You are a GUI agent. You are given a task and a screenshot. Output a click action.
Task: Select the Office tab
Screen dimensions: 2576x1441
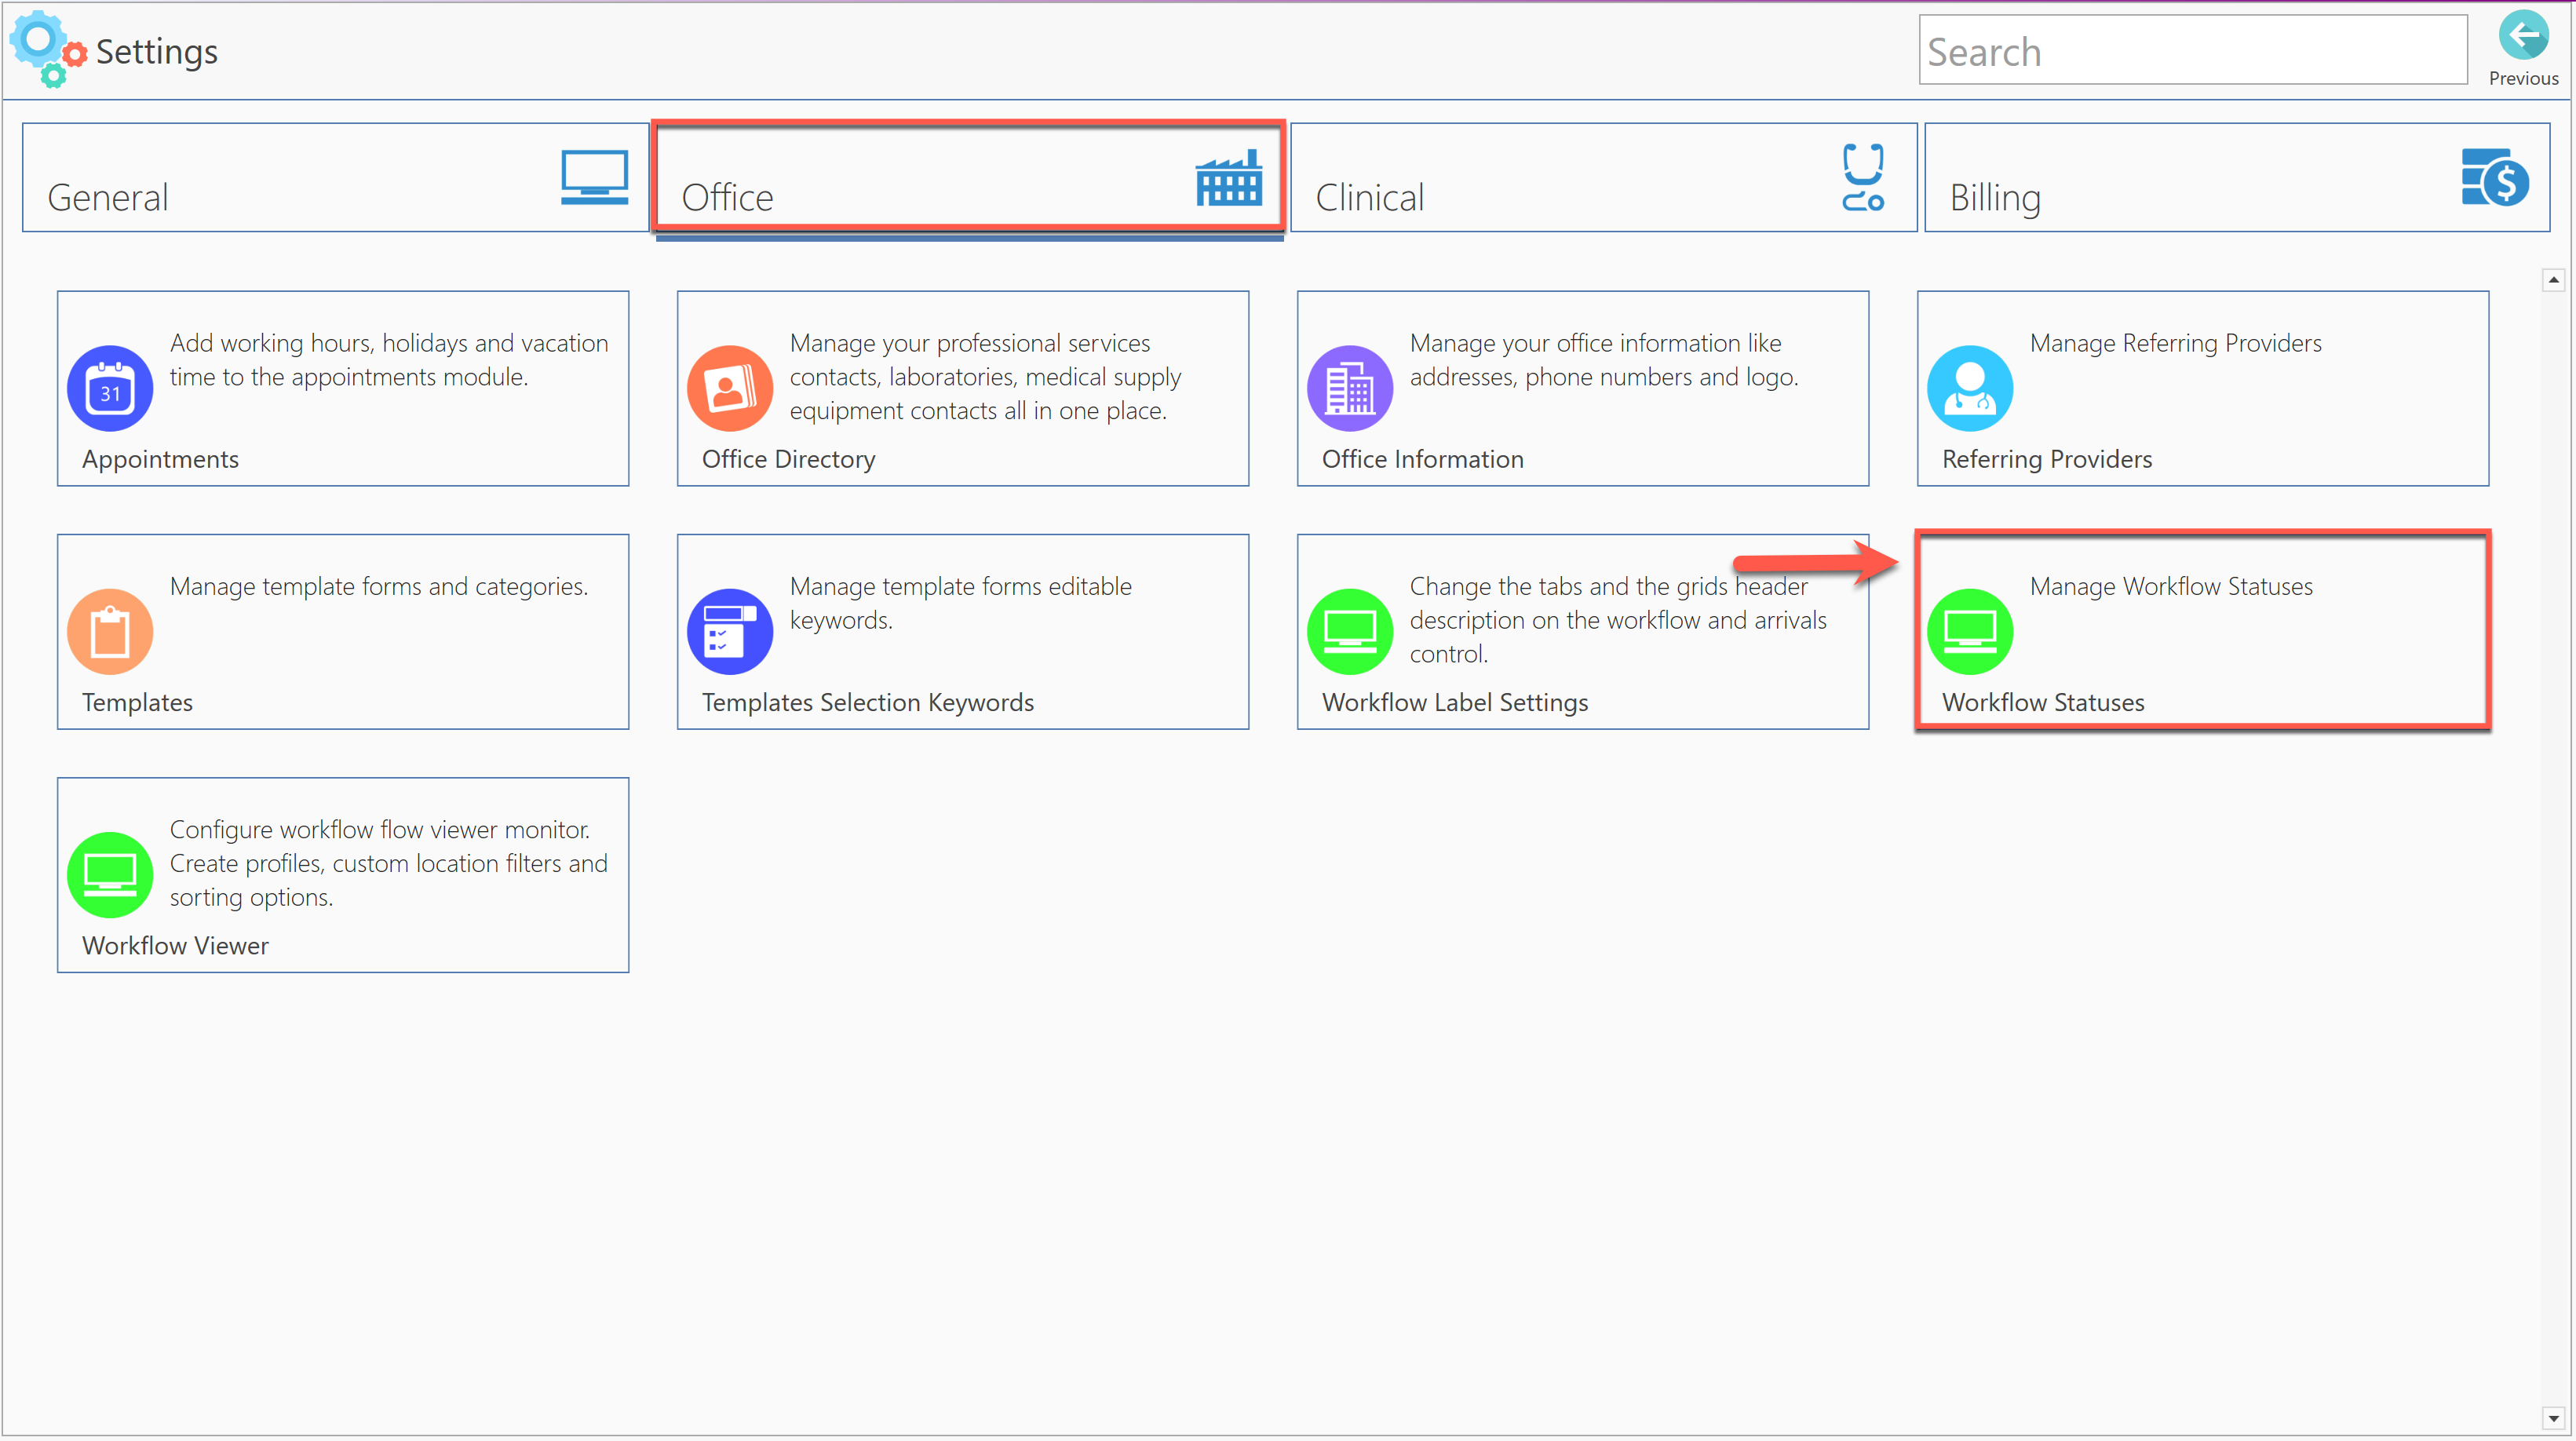(968, 178)
